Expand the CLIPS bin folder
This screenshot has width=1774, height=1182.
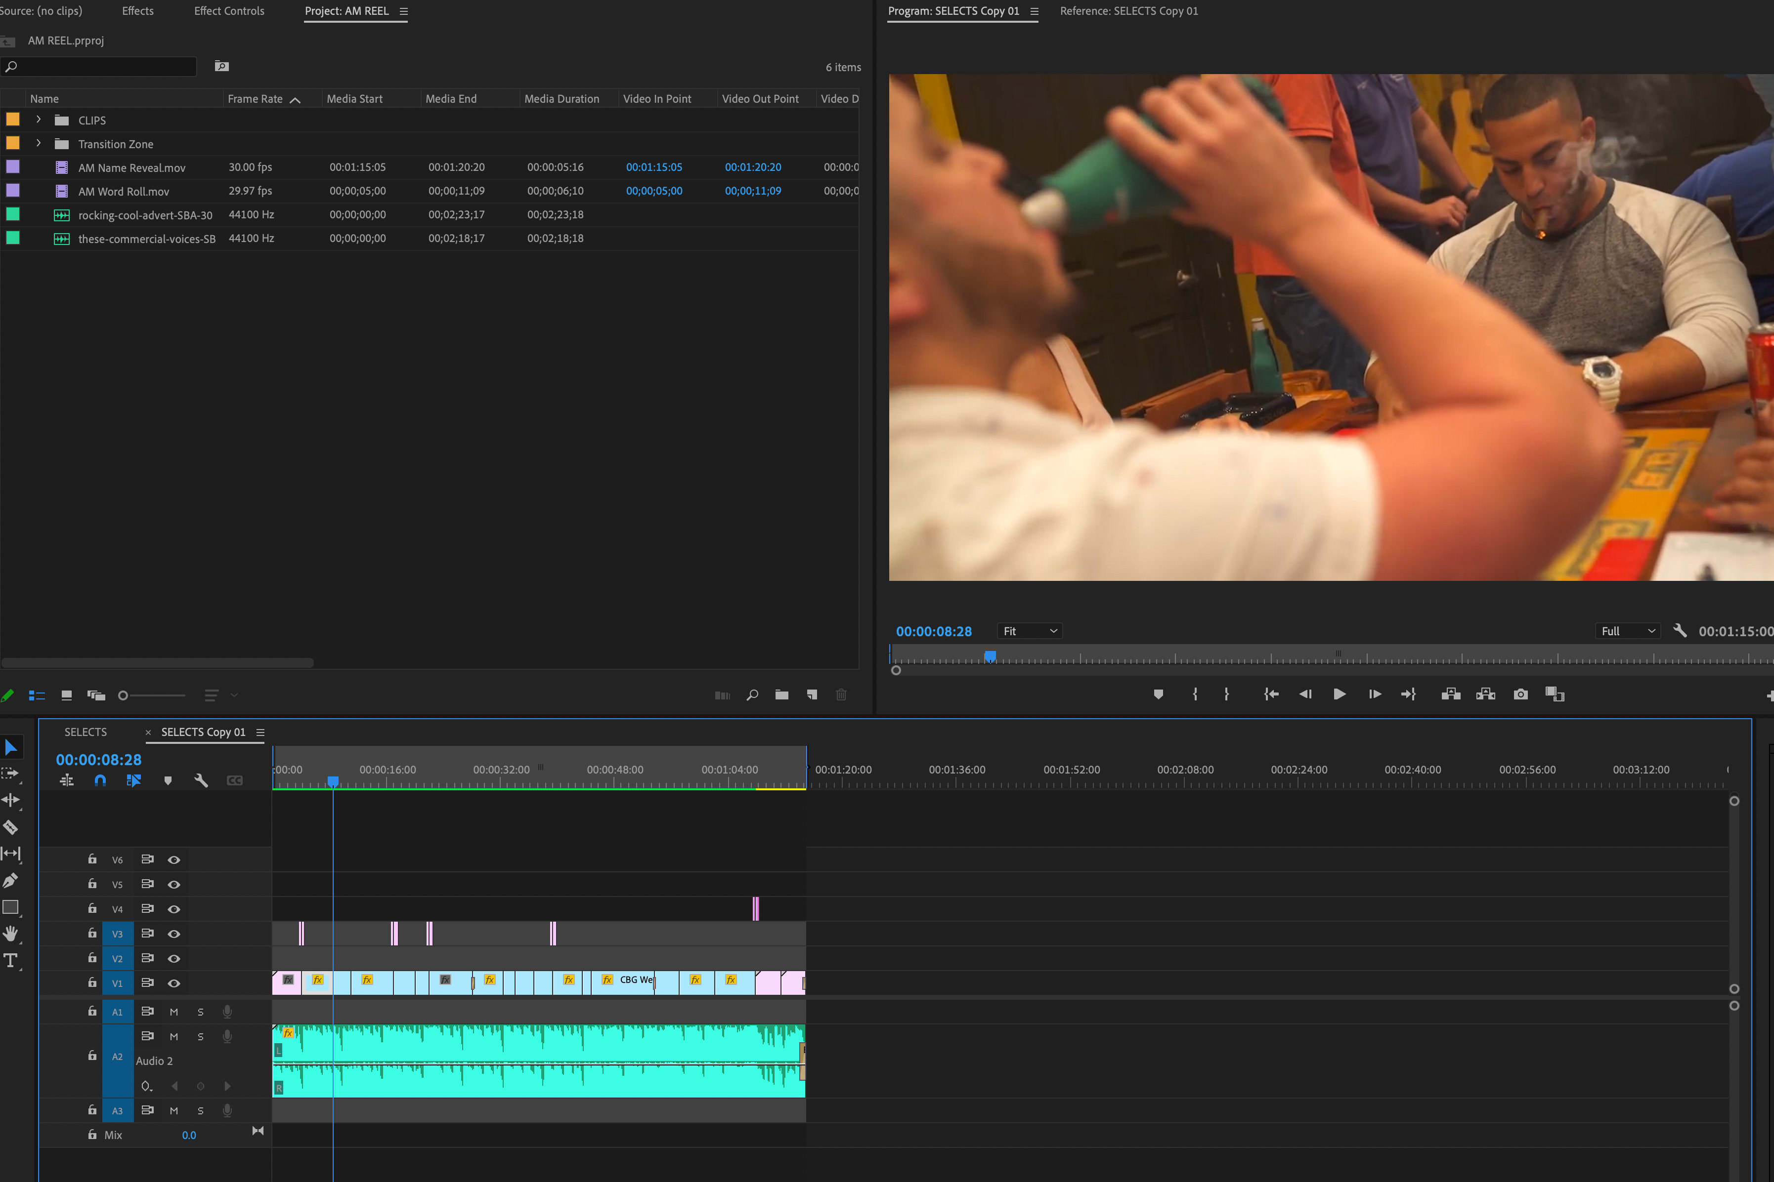(39, 120)
